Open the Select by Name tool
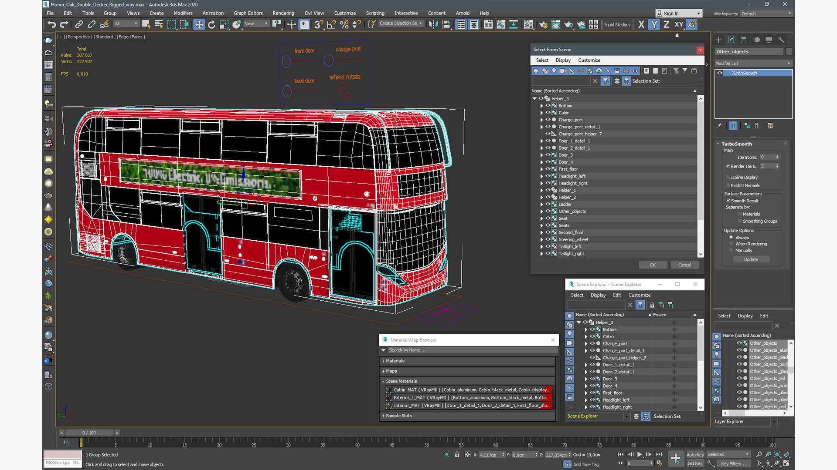This screenshot has height=470, width=837. click(x=159, y=24)
